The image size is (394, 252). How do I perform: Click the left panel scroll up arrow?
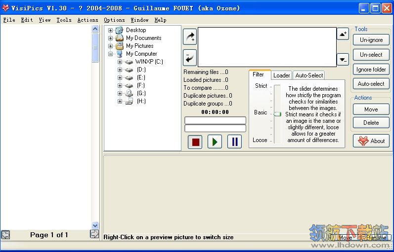95,29
